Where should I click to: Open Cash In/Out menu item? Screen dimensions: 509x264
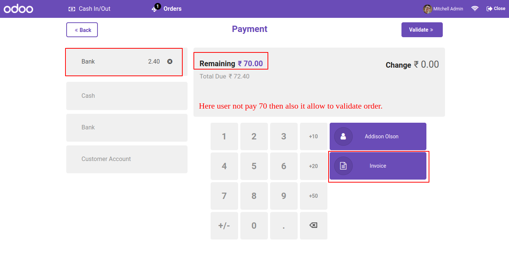coord(95,9)
